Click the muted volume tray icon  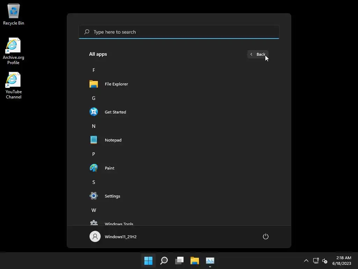tap(325, 261)
